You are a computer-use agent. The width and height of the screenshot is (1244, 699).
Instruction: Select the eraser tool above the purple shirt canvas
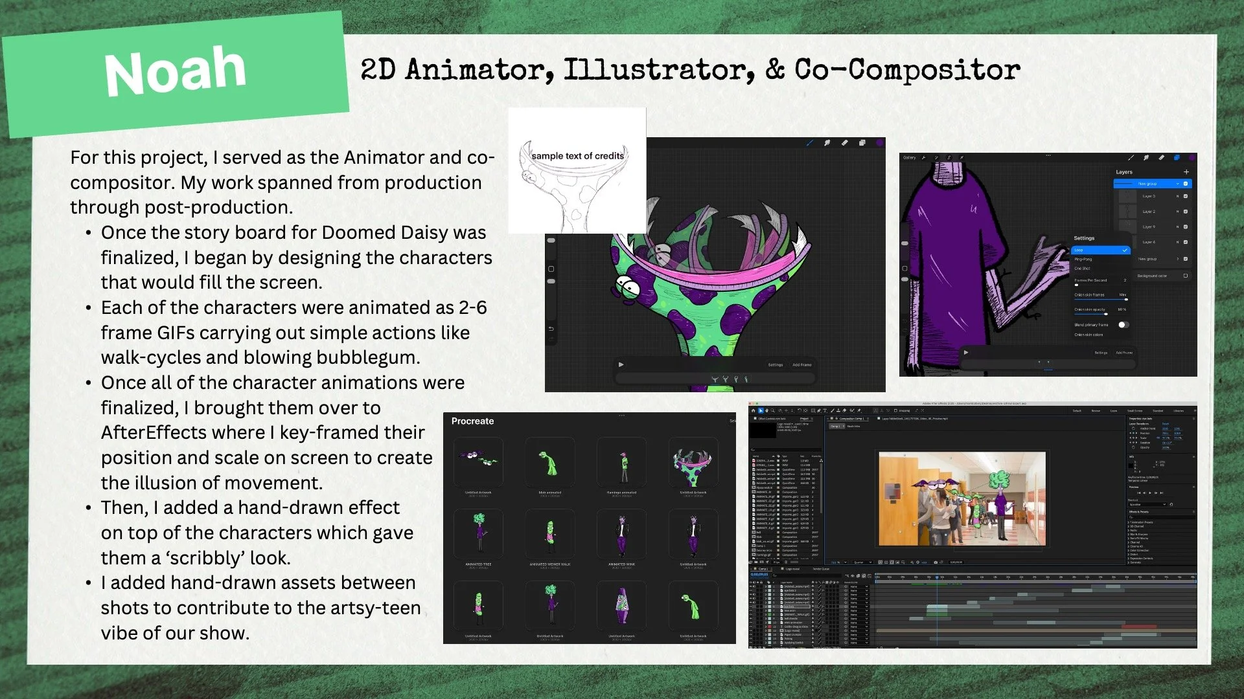click(x=1161, y=157)
